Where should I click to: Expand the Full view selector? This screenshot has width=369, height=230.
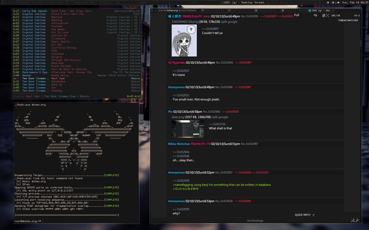point(296,15)
